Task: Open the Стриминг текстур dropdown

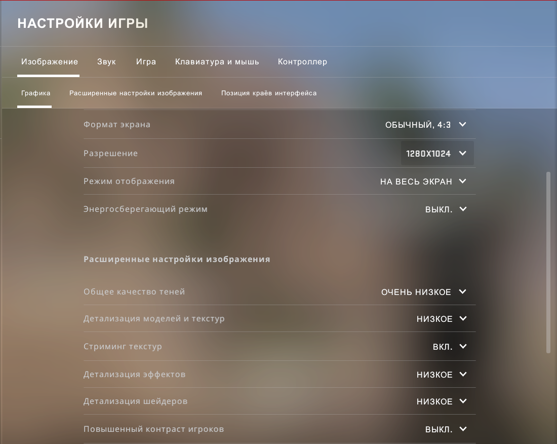Action: coord(449,346)
